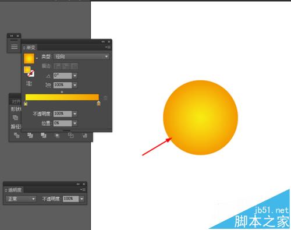Click the gradient angle field showing 0°
This screenshot has height=230, width=291.
pos(62,76)
